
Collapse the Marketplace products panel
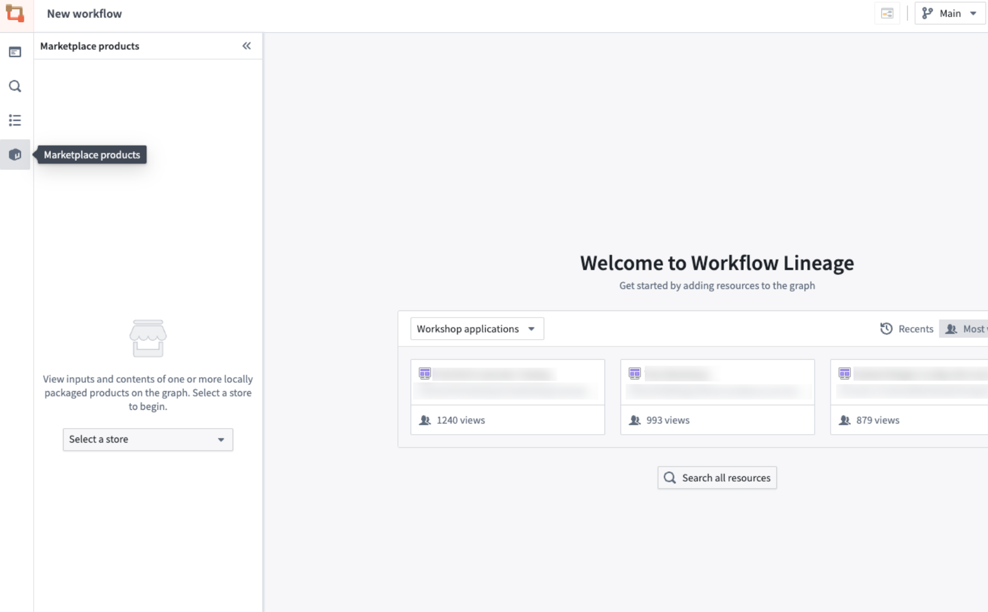coord(246,46)
